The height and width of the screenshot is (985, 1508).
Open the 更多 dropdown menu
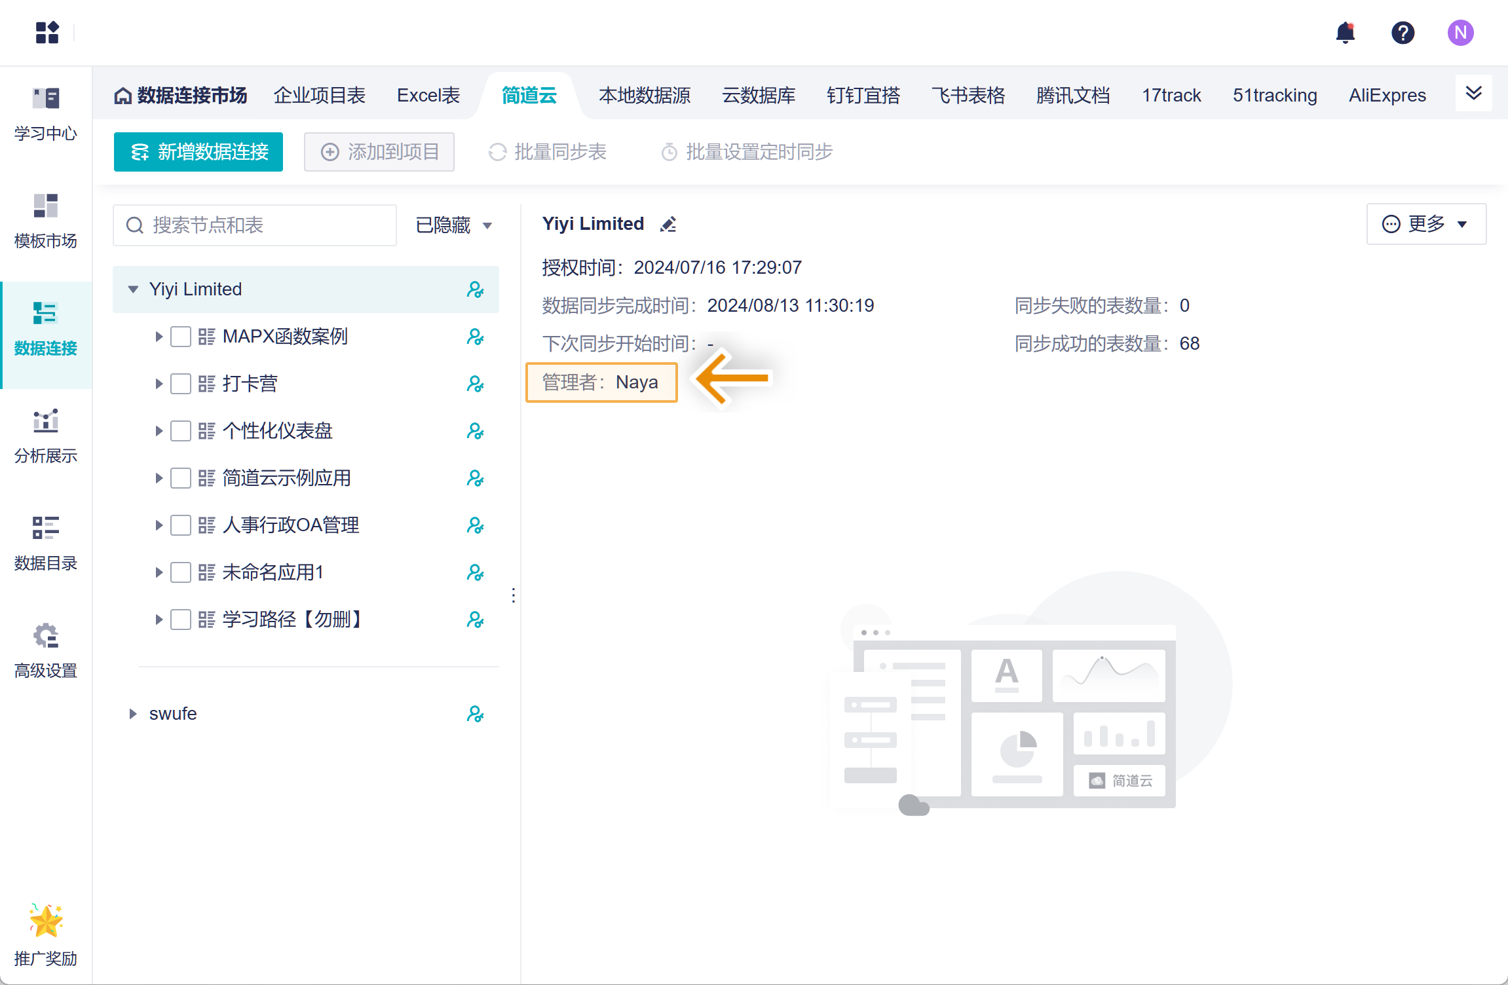1425,224
